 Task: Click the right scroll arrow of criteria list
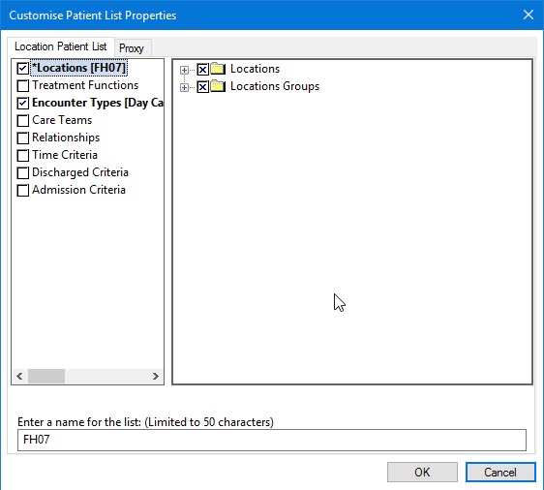(156, 376)
